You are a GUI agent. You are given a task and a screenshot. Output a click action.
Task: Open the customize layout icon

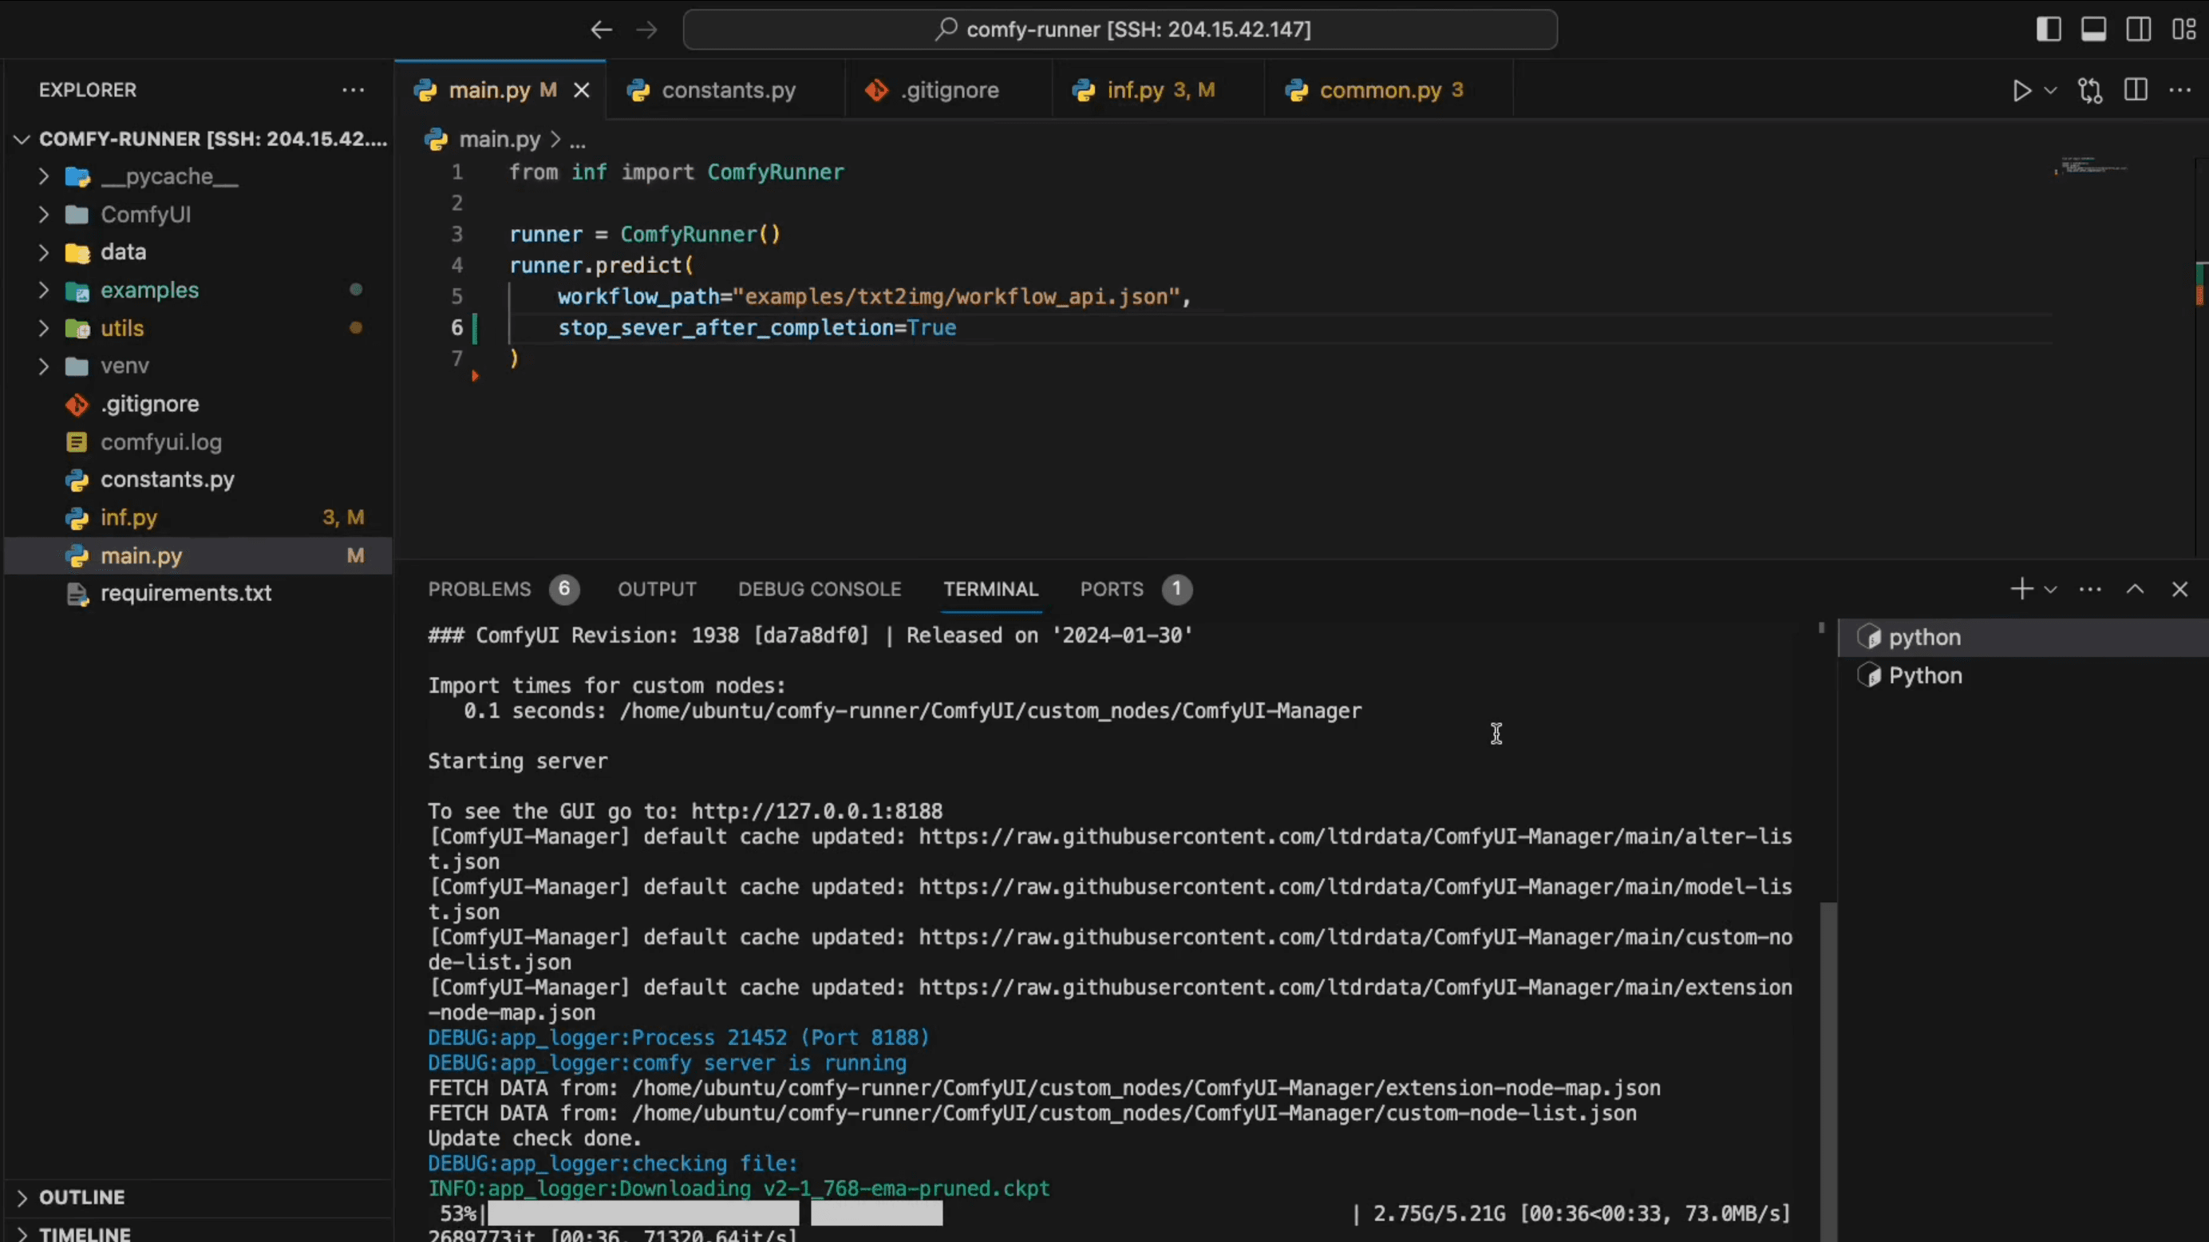2183,30
